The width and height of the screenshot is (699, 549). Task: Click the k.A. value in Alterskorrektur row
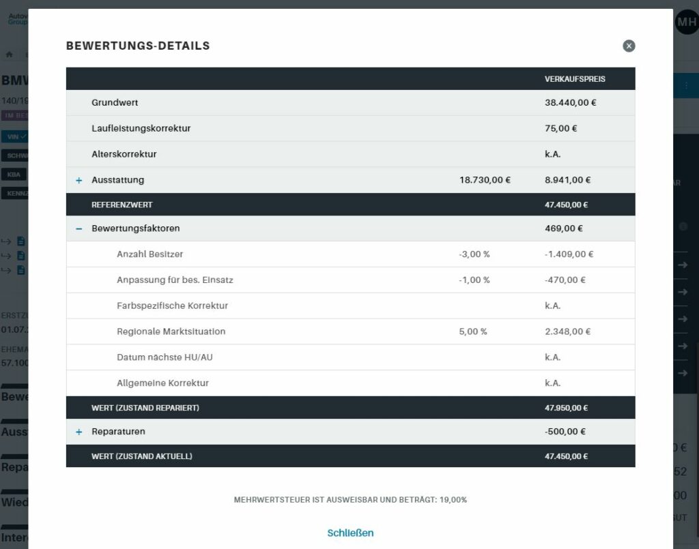[552, 154]
